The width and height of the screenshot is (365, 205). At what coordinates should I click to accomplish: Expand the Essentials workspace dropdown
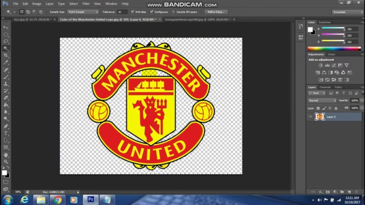click(347, 12)
